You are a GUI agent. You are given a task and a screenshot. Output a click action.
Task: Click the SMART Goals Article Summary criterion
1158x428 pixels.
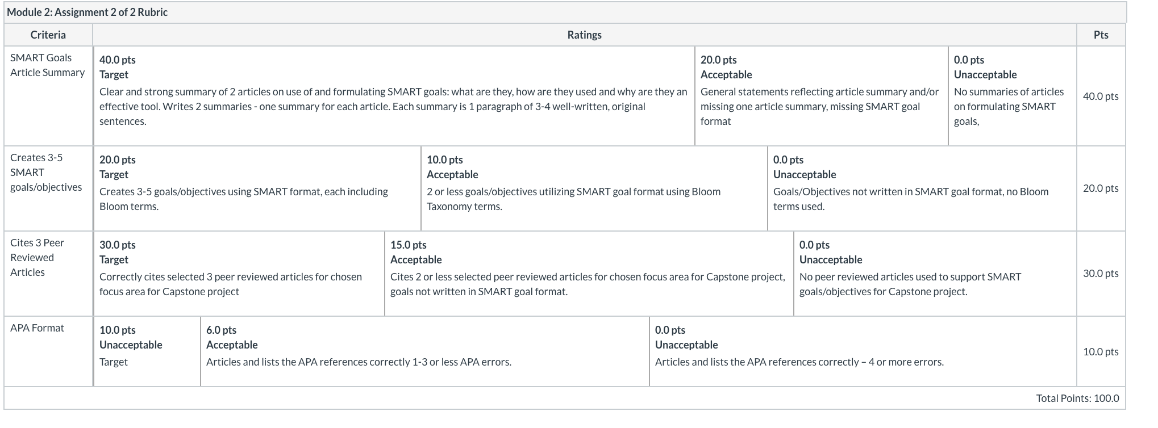pyautogui.click(x=48, y=65)
